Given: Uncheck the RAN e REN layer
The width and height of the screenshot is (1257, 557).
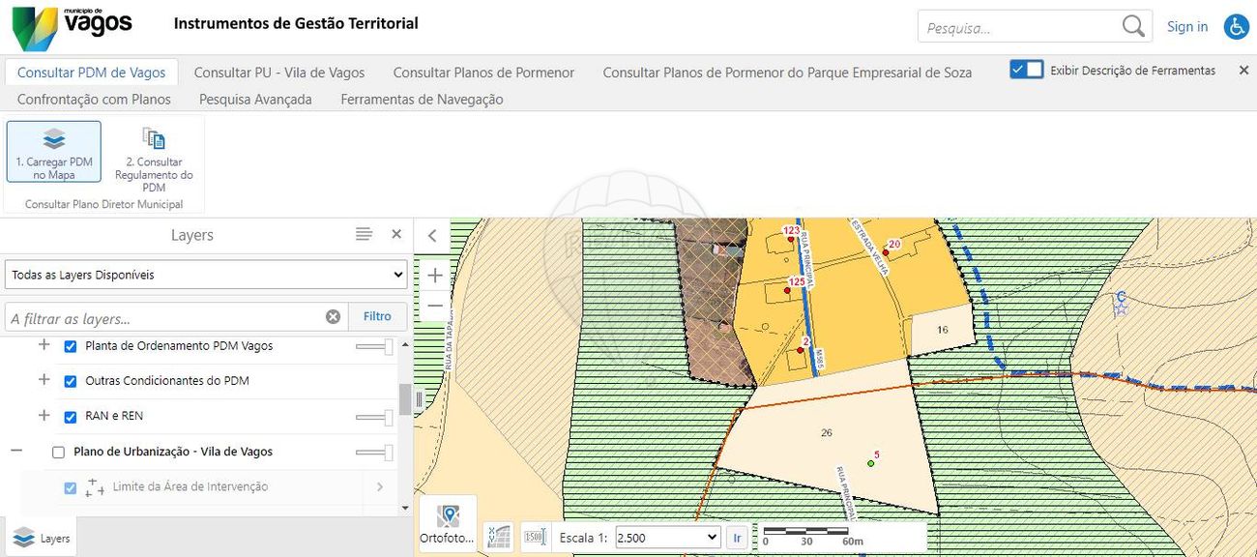Looking at the screenshot, I should [x=70, y=417].
